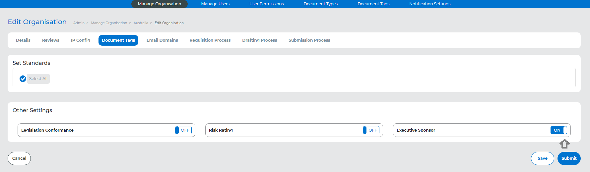Open the Manage Organisation top menu

160,4
